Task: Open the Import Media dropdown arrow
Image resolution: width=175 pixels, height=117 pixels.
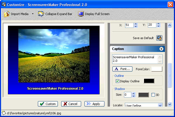Action: click(33, 14)
